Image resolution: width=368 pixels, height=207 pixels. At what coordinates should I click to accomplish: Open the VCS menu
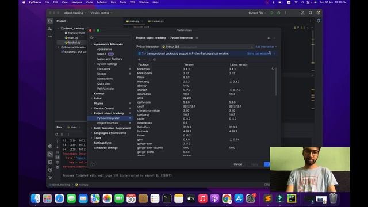tap(132, 2)
